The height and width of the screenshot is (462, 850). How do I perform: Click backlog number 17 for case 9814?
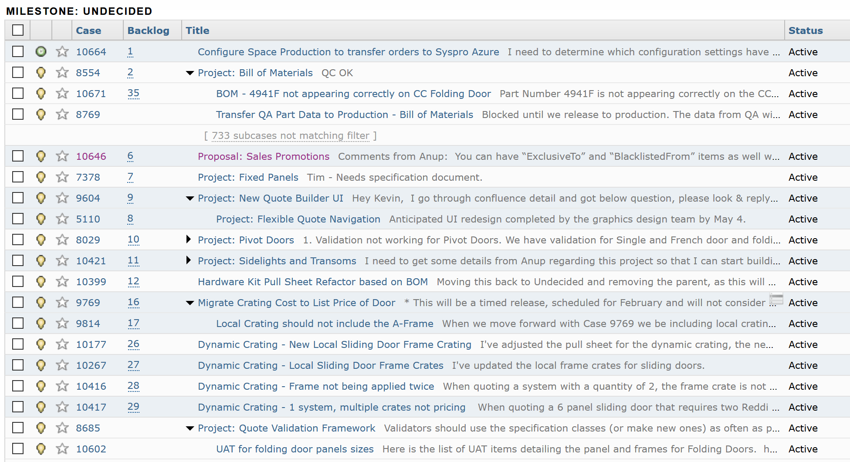click(x=133, y=324)
